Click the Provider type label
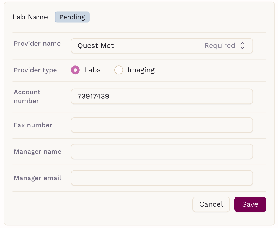Image resolution: width=278 pixels, height=228 pixels. 35,70
